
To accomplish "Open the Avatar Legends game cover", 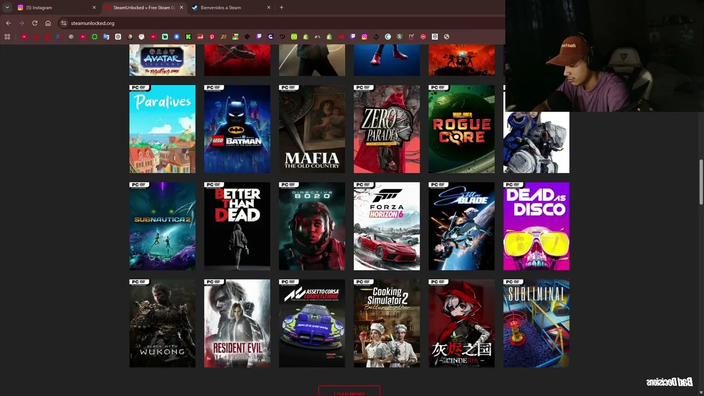I will click(x=162, y=60).
